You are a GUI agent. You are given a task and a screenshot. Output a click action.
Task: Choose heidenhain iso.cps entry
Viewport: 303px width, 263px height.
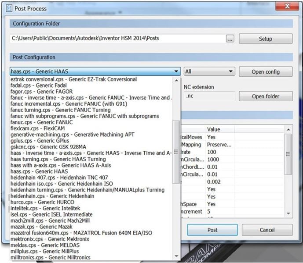pos(91,184)
